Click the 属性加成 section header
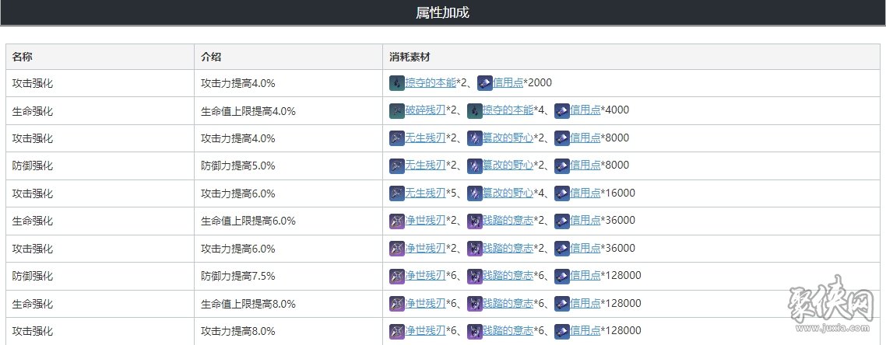The width and height of the screenshot is (886, 345). (x=442, y=13)
